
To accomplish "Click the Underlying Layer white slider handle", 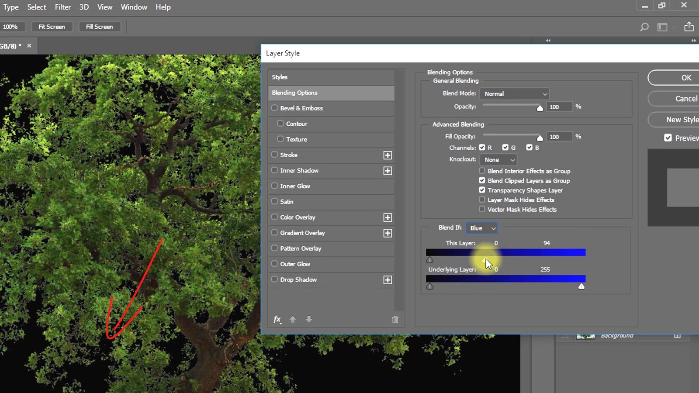I will point(581,286).
